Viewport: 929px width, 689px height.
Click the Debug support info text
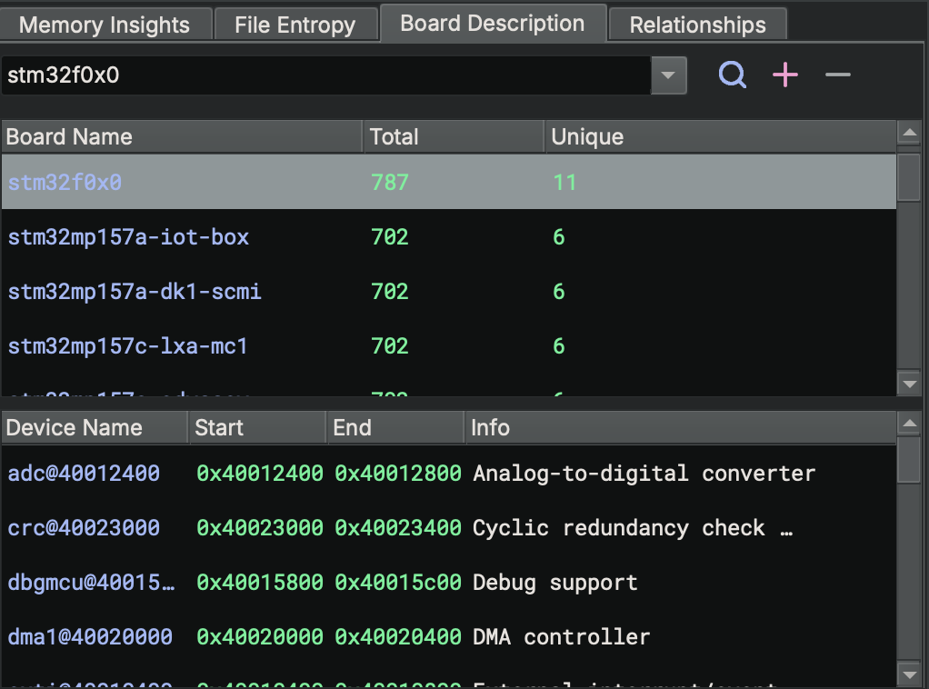(x=554, y=583)
